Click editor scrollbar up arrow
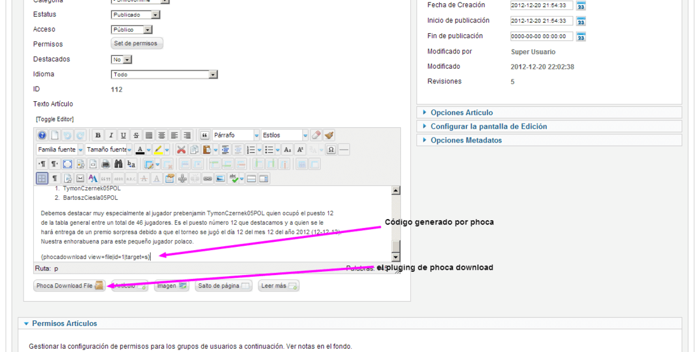The image size is (700, 352). click(x=396, y=191)
